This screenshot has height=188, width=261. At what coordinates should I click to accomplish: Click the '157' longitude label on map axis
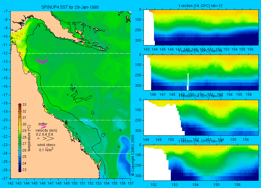(130, 183)
